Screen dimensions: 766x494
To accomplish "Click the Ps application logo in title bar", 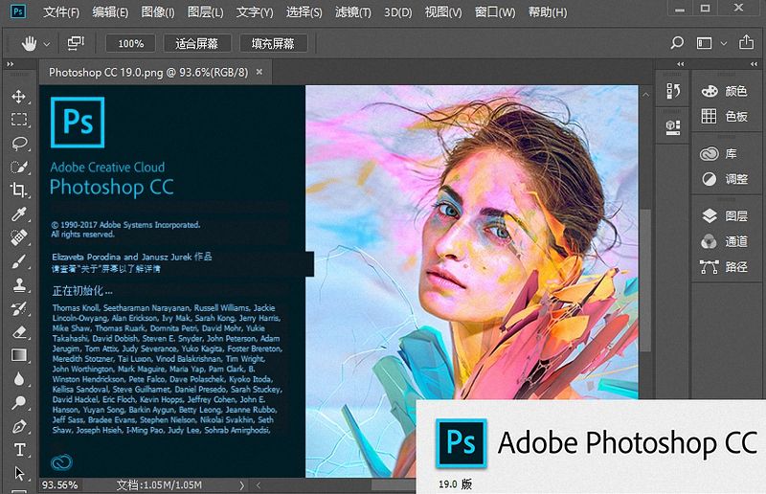I will [18, 11].
